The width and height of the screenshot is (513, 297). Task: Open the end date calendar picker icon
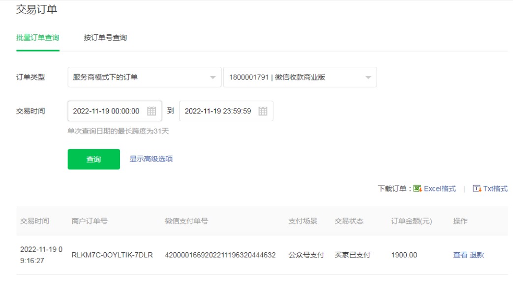[x=263, y=111]
